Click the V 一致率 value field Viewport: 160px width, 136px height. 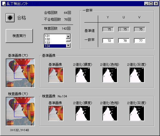click(139, 41)
